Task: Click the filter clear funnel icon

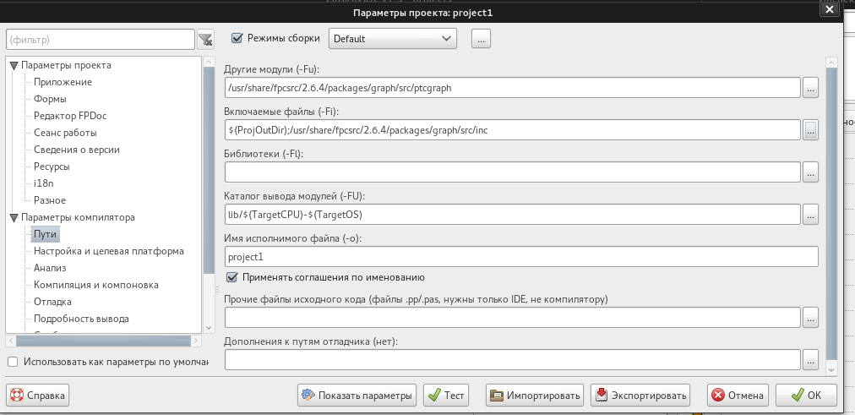Action: pyautogui.click(x=205, y=40)
